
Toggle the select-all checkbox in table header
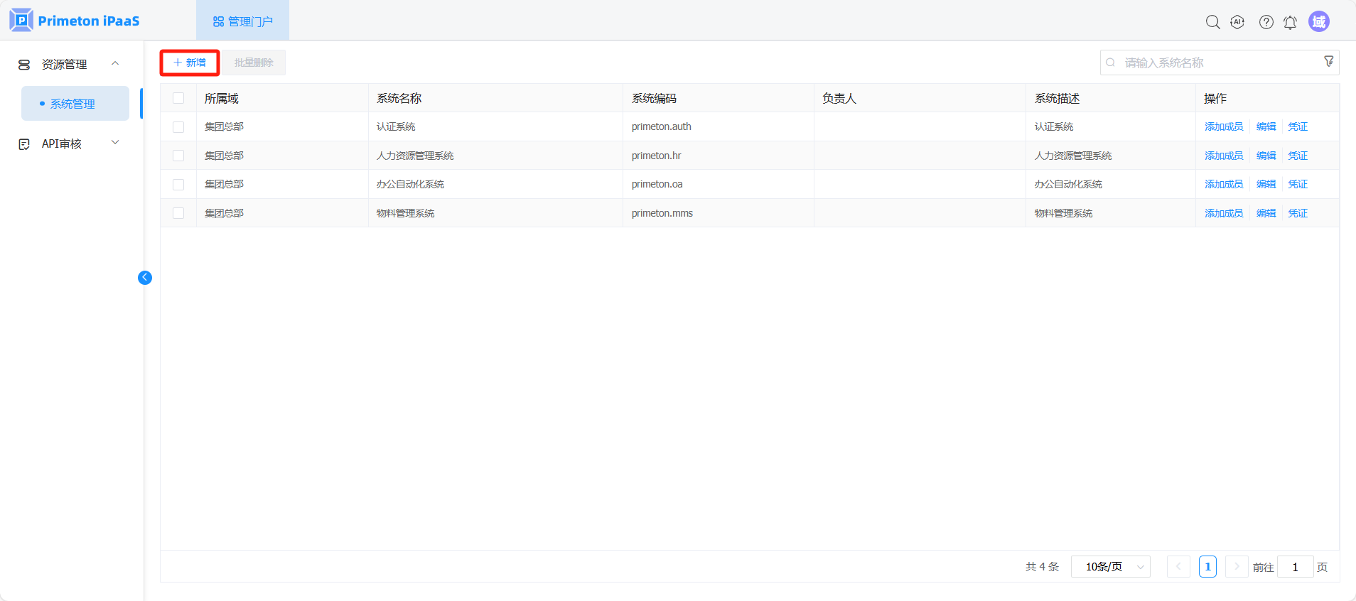click(x=178, y=98)
